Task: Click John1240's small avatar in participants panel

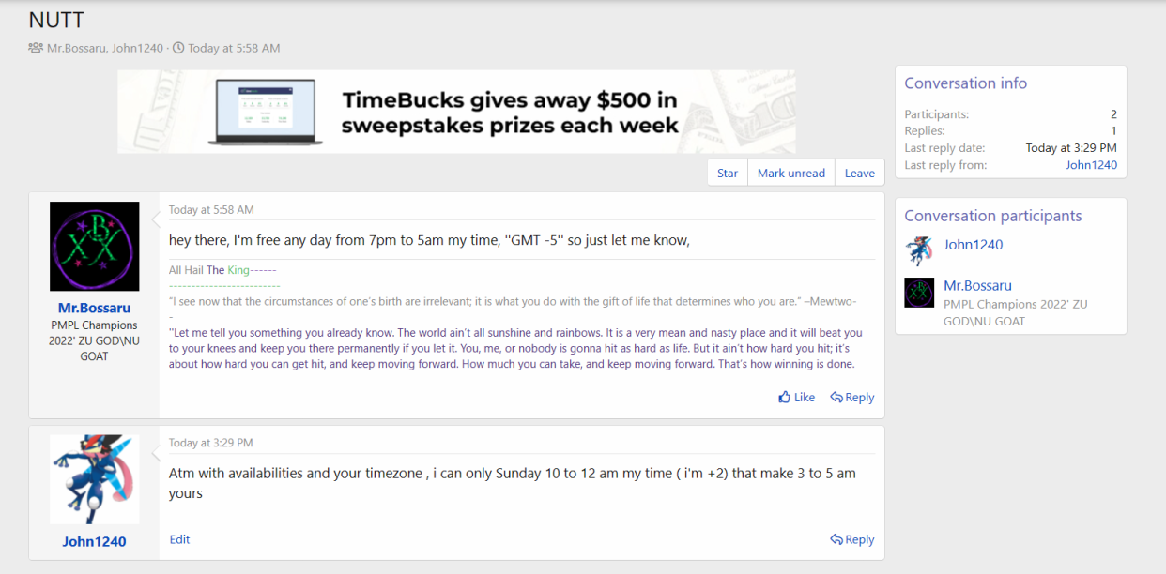Action: pyautogui.click(x=919, y=250)
